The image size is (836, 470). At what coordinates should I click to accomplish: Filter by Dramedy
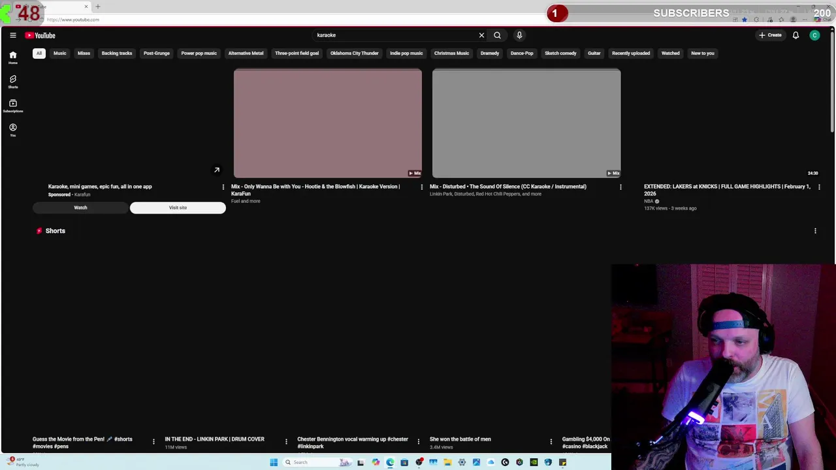pos(490,54)
